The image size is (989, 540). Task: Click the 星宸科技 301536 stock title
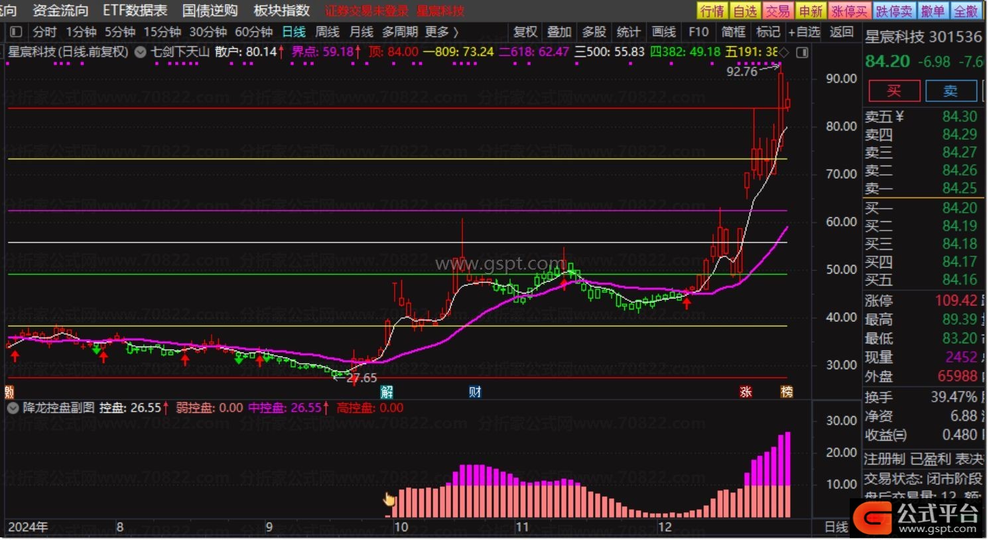[923, 37]
